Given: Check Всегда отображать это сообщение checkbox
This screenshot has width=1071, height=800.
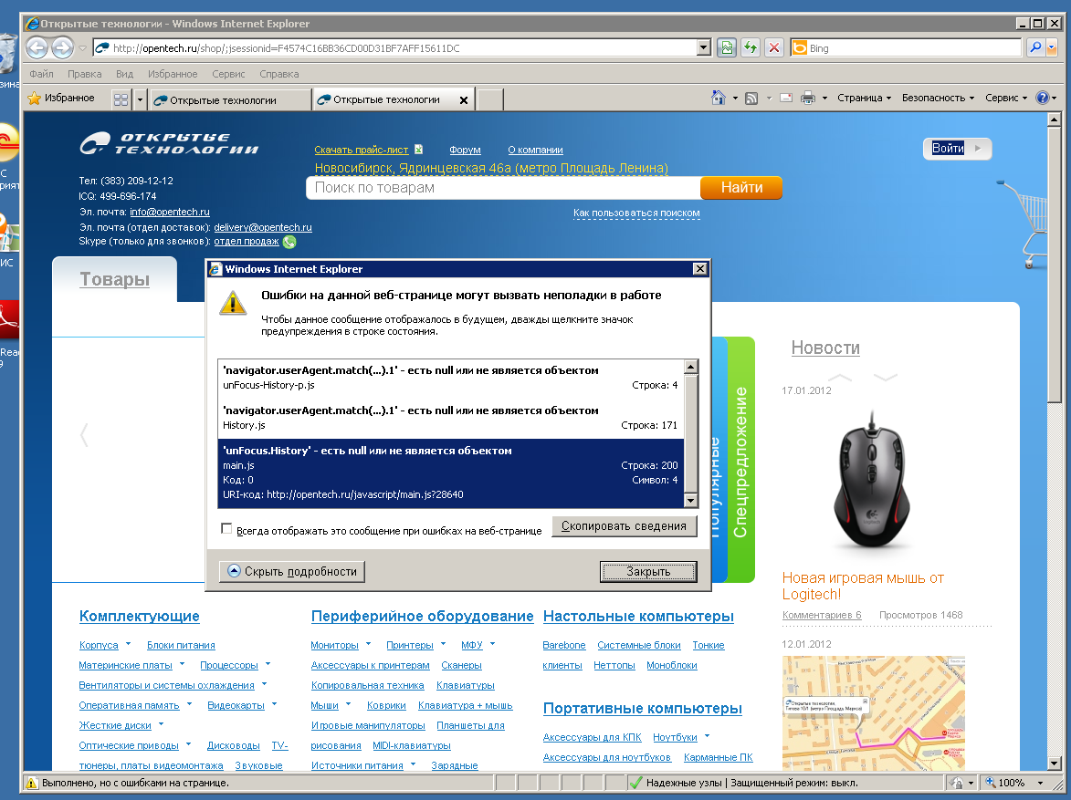Looking at the screenshot, I should pos(226,528).
